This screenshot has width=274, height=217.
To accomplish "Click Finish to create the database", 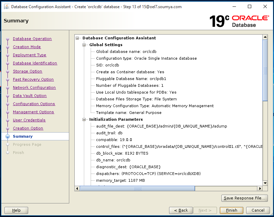I will (232, 210).
